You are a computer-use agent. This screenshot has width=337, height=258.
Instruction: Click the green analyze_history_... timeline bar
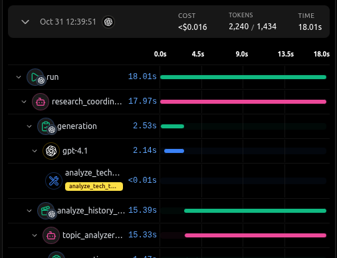click(x=255, y=211)
